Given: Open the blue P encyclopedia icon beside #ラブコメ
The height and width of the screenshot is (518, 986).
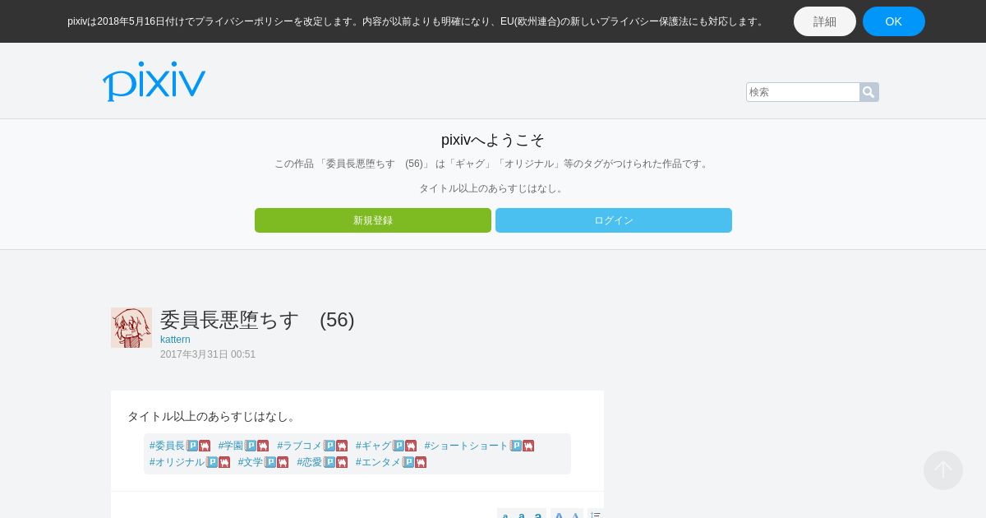Looking at the screenshot, I should pyautogui.click(x=329, y=446).
